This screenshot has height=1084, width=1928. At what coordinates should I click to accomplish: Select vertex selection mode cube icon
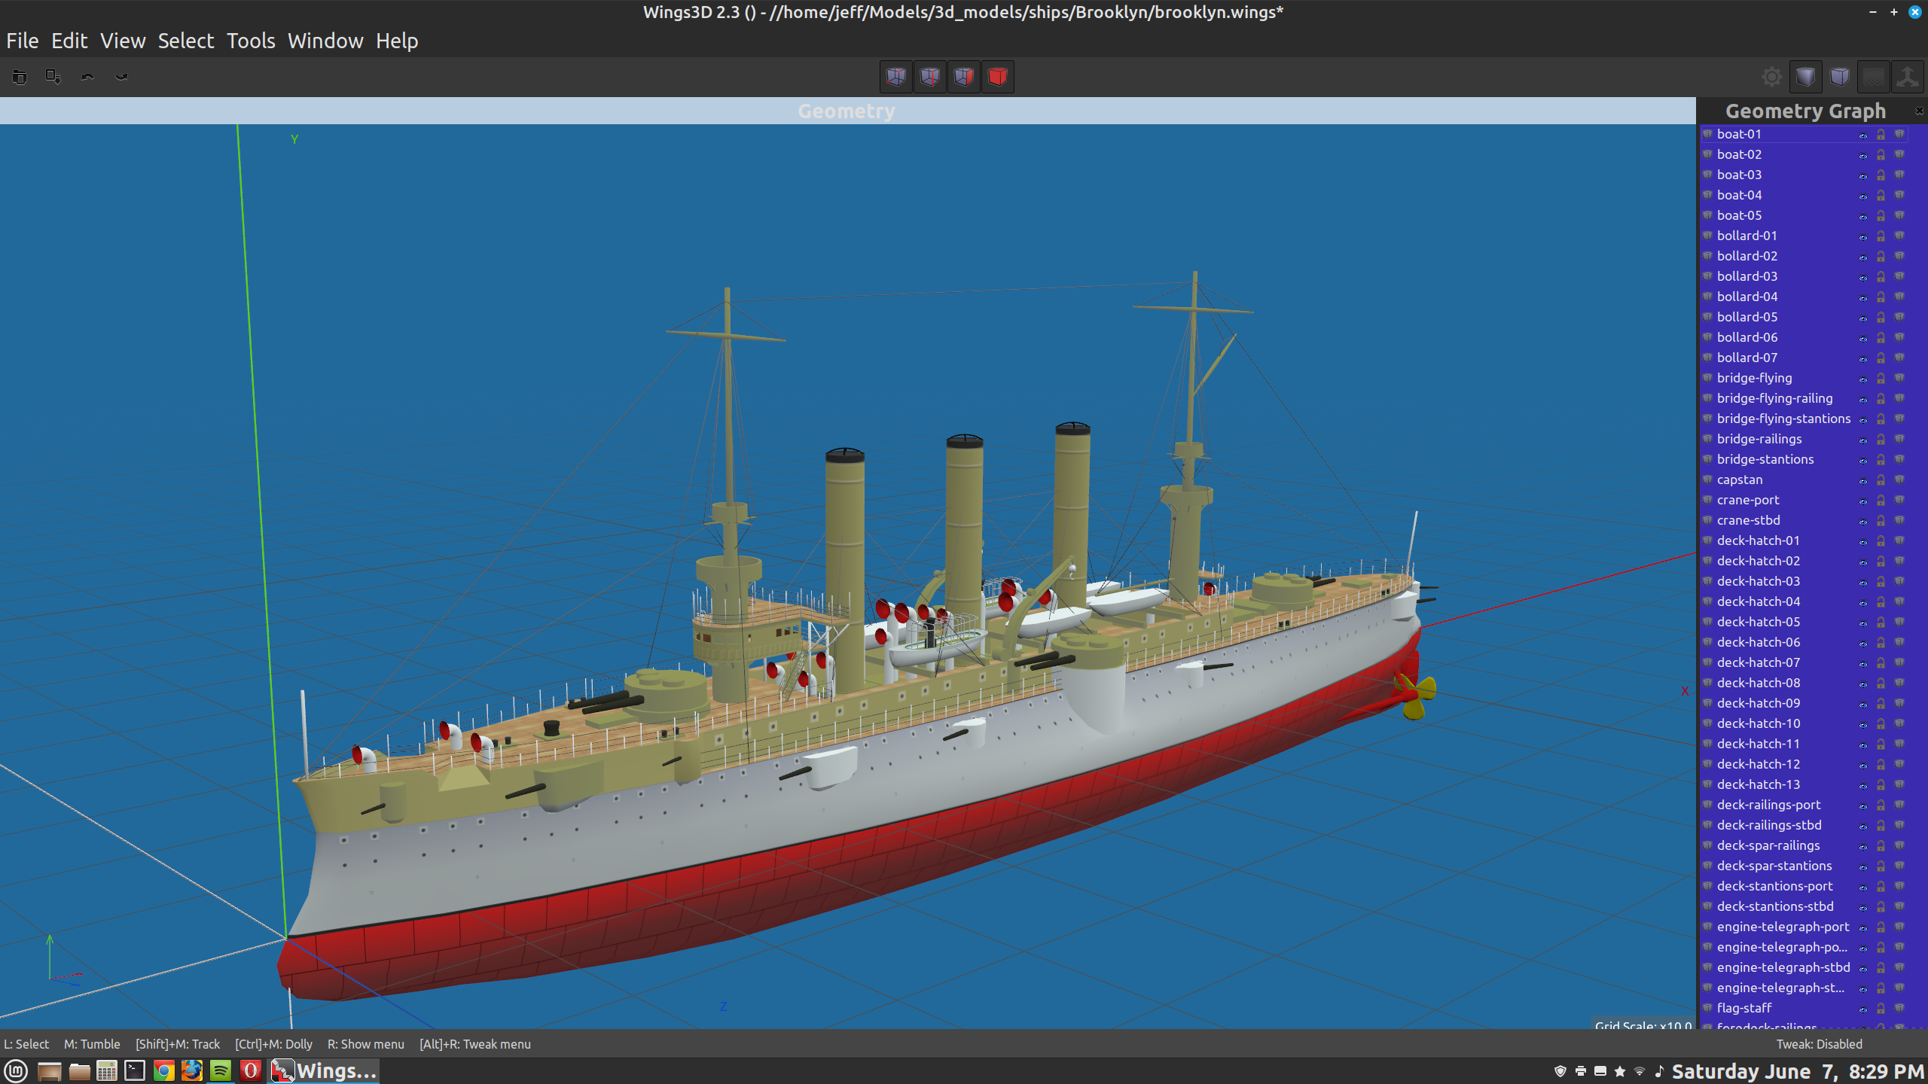pyautogui.click(x=896, y=77)
